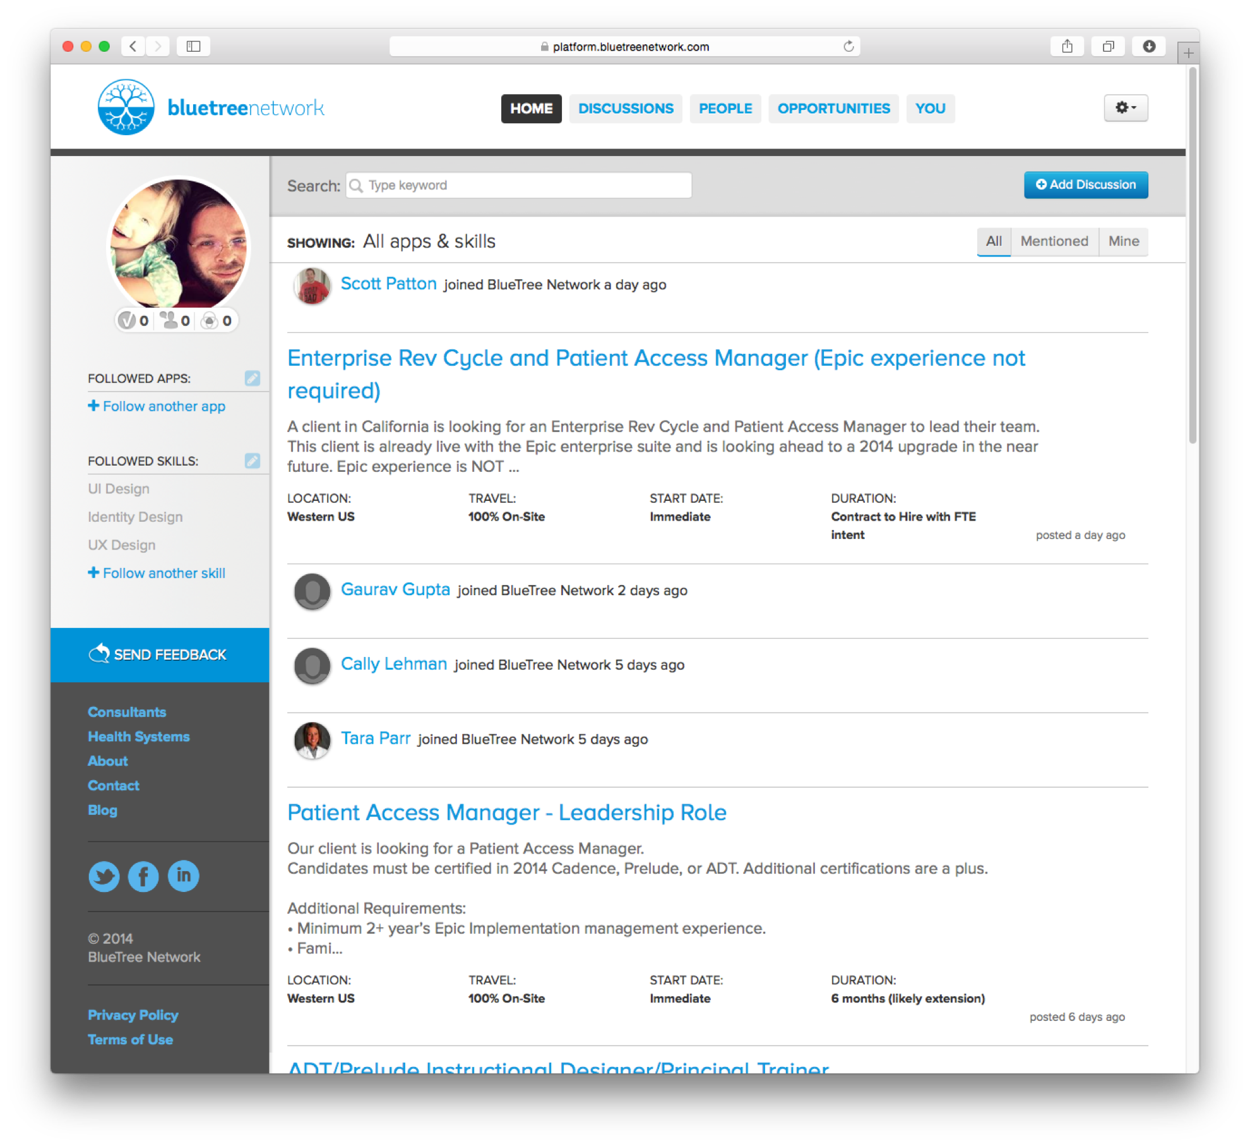
Task: Click Gaurav Gupta's placeholder avatar
Action: click(x=312, y=591)
